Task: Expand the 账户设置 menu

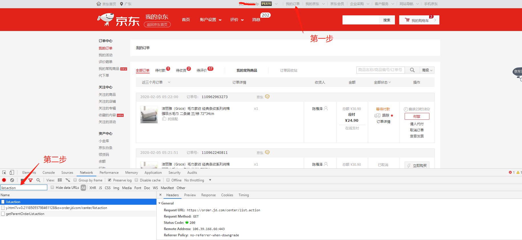Action: pyautogui.click(x=211, y=20)
